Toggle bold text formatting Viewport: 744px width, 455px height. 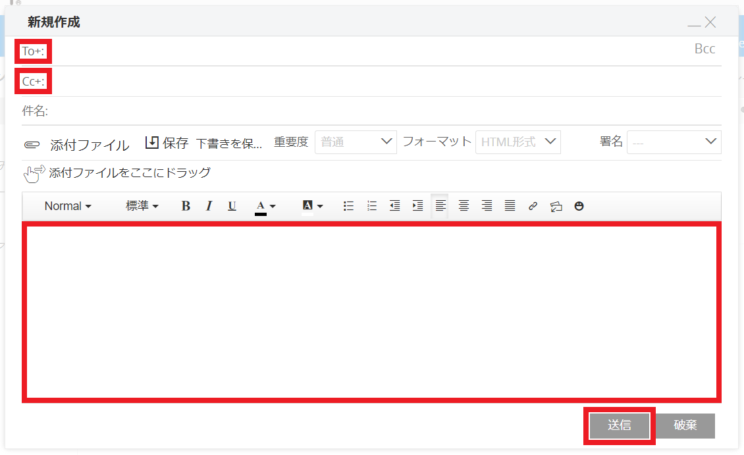pos(186,206)
